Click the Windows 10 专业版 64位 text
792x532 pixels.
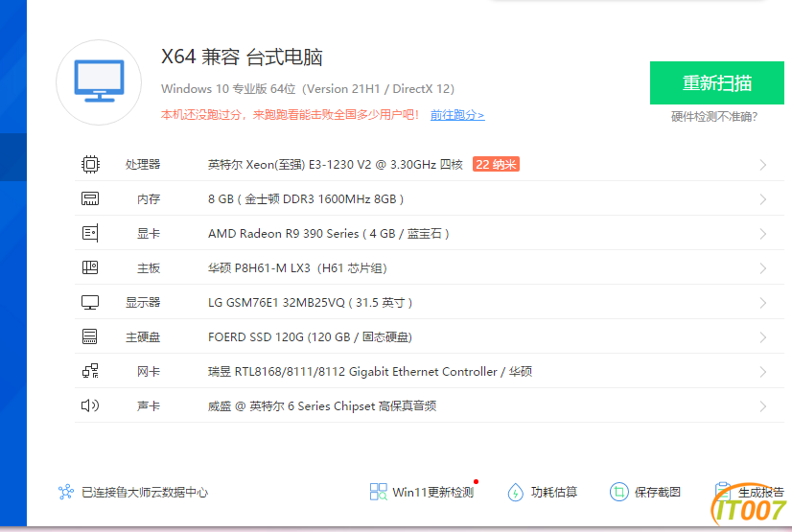(308, 89)
